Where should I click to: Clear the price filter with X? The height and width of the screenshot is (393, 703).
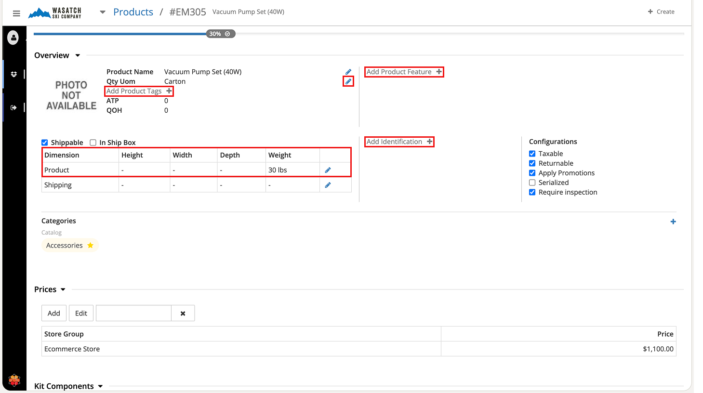click(183, 313)
